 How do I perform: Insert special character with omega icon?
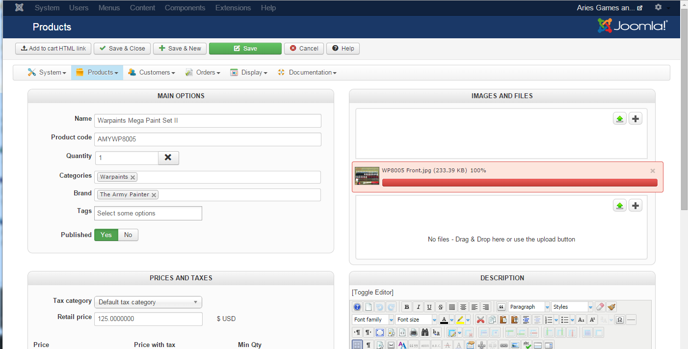click(620, 320)
